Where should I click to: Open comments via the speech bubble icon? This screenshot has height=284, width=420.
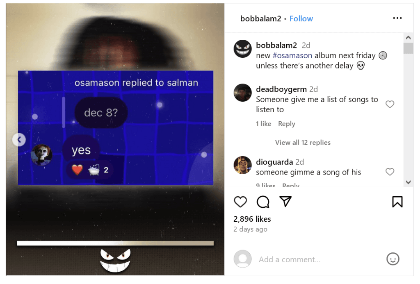tap(263, 202)
